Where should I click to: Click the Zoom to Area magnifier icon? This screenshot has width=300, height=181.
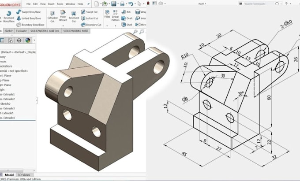[142, 32]
